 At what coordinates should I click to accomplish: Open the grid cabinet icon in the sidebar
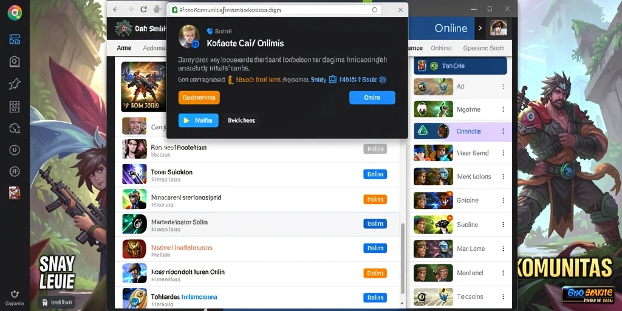pos(15,106)
